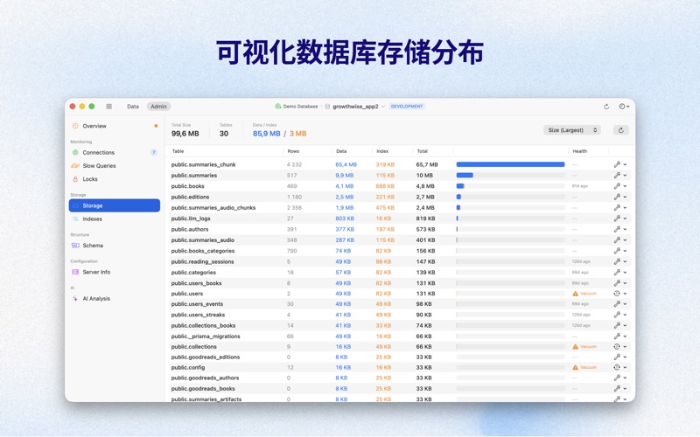Select Storage in the sidebar
This screenshot has width=700, height=437.
coord(115,205)
